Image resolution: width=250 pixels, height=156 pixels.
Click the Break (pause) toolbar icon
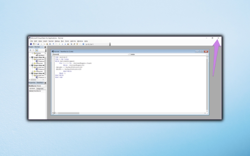coord(62,44)
